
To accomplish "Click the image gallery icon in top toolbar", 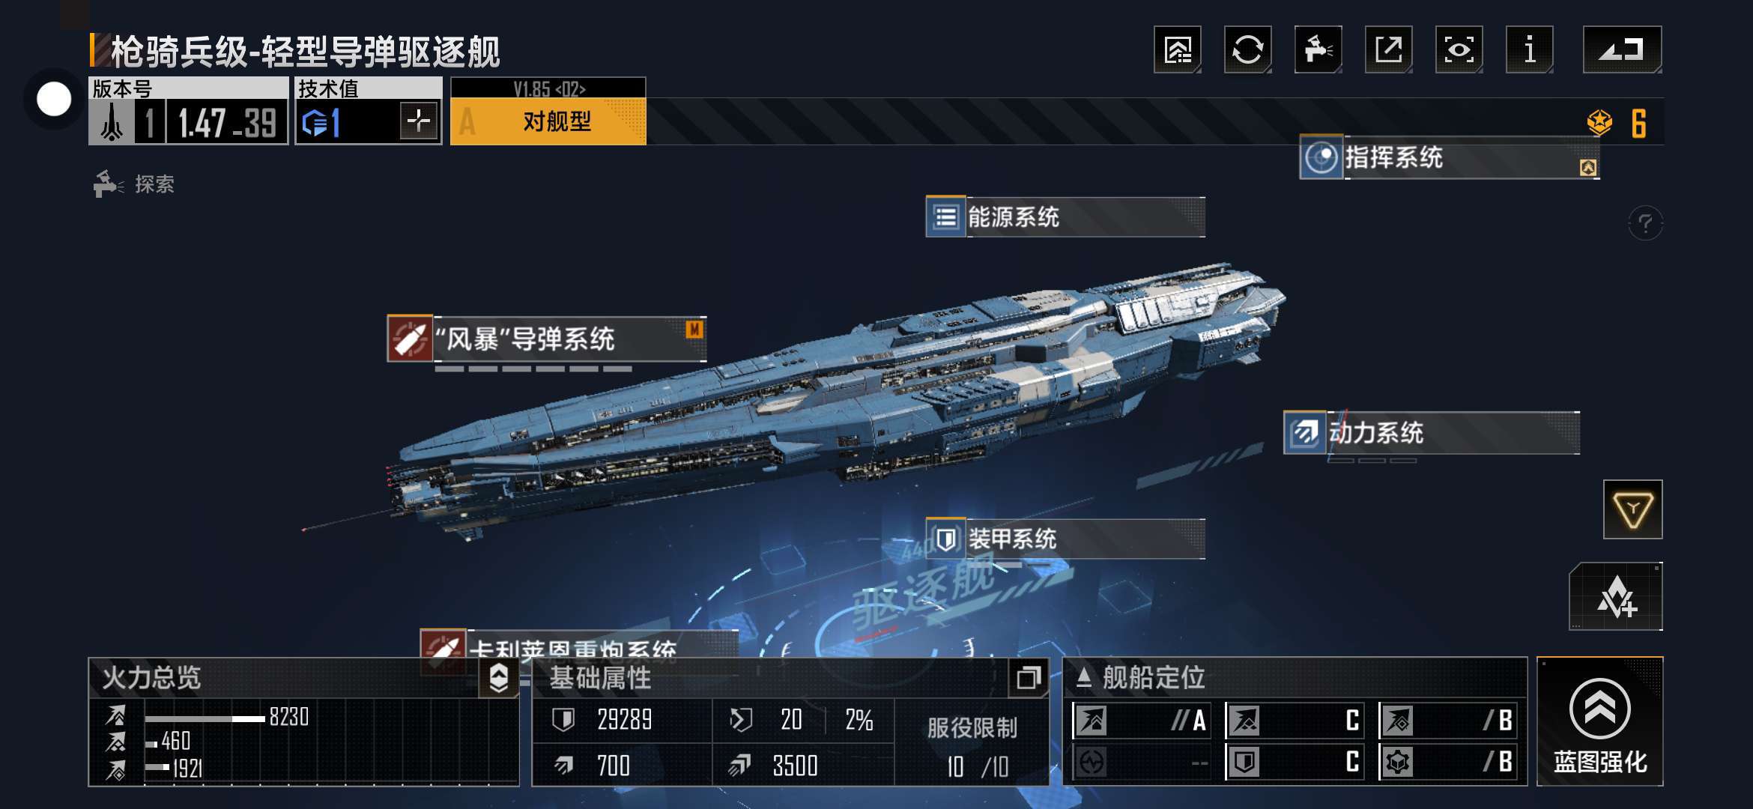I will click(1178, 49).
